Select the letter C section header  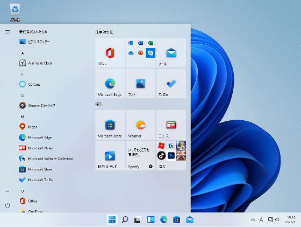coord(23,74)
